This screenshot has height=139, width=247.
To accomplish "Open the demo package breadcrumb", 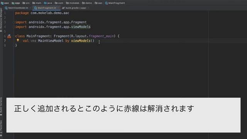I will click(x=87, y=3).
